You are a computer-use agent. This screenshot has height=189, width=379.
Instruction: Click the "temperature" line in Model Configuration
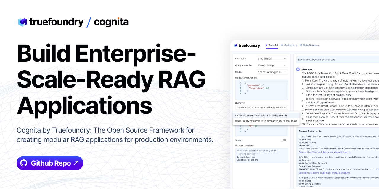[x=259, y=88]
